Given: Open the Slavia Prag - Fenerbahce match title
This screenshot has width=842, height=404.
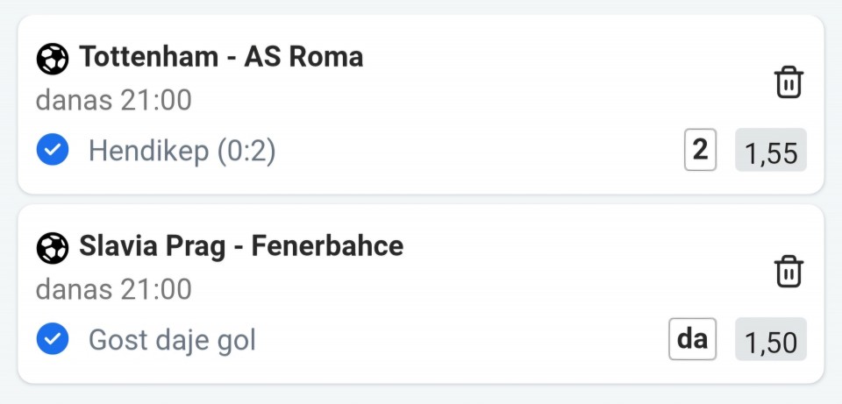Looking at the screenshot, I should click(241, 246).
